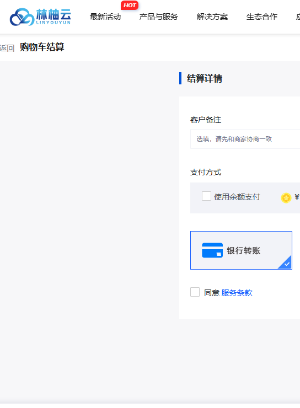Viewport: 300px width, 408px height.
Task: Click the 购物车结算 page title
Action: tap(42, 47)
